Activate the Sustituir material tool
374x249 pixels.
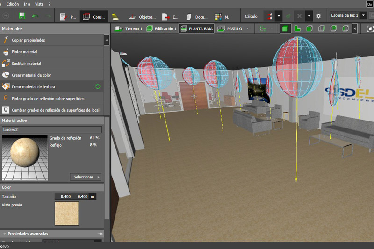[26, 64]
